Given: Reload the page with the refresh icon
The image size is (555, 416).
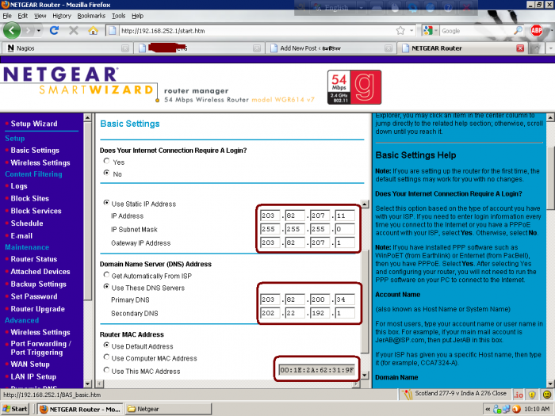Looking at the screenshot, I should pos(54,30).
